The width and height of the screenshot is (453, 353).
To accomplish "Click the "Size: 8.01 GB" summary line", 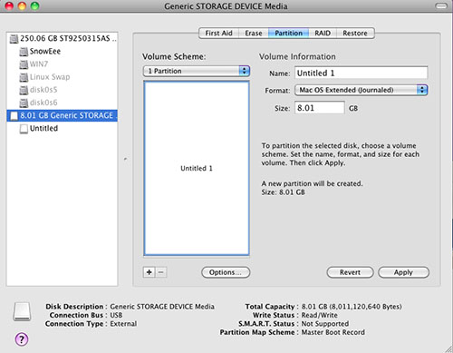I will point(283,192).
